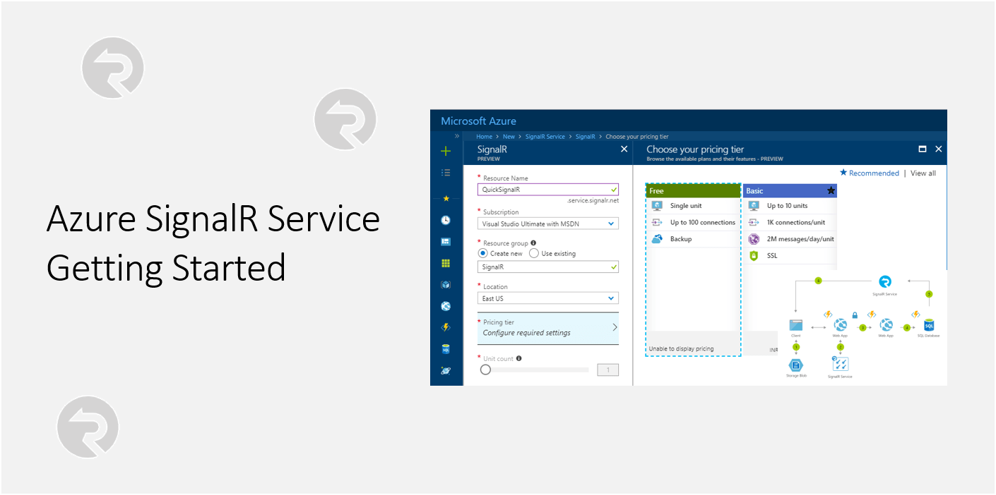
Task: Select the All resources list icon
Action: (x=446, y=172)
